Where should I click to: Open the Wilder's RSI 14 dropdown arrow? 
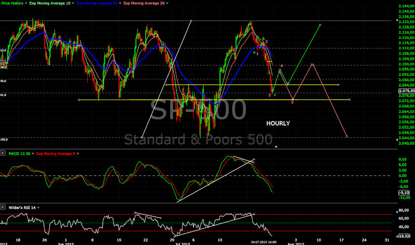[x=38, y=208]
